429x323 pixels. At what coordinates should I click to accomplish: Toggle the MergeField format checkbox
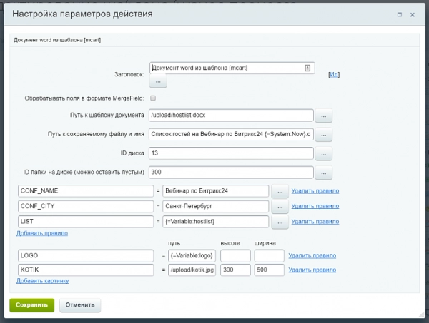(x=153, y=98)
